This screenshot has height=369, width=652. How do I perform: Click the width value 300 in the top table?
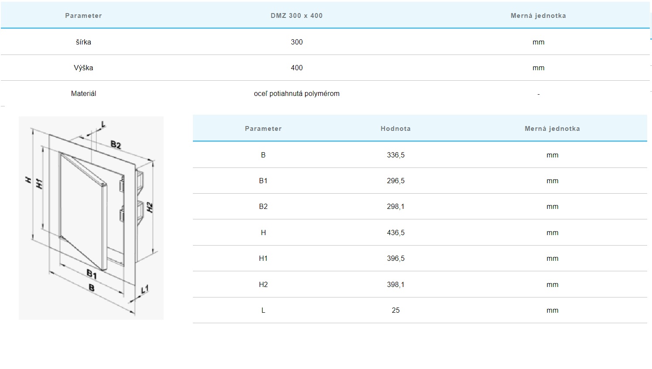[x=296, y=42]
